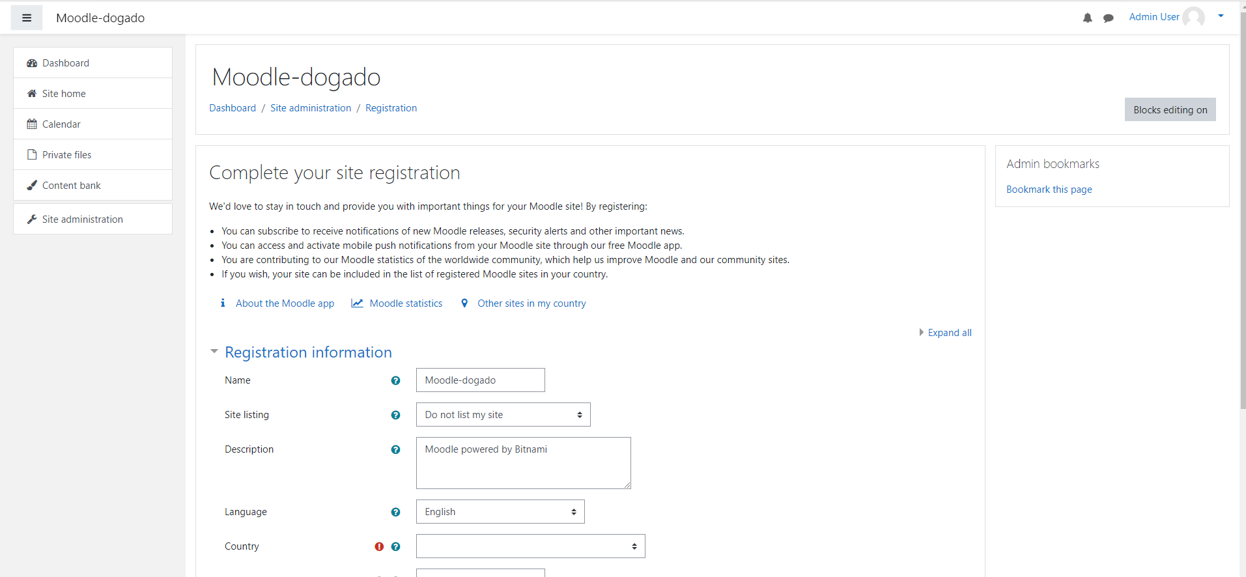Screen dimensions: 1246x577
Task: Open Content bank in navigation
Action: click(x=92, y=186)
